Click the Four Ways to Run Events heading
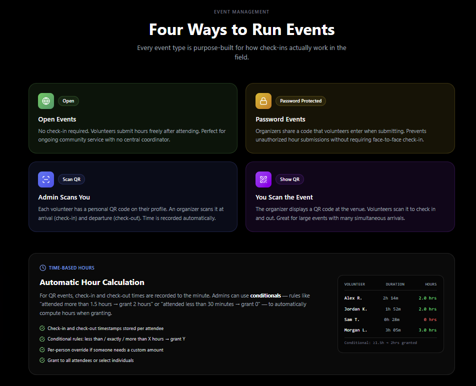This screenshot has width=476, height=386. click(241, 29)
